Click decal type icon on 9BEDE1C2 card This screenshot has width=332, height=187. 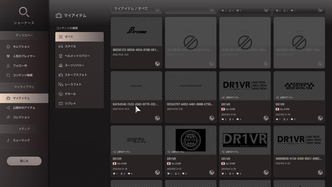157,64
